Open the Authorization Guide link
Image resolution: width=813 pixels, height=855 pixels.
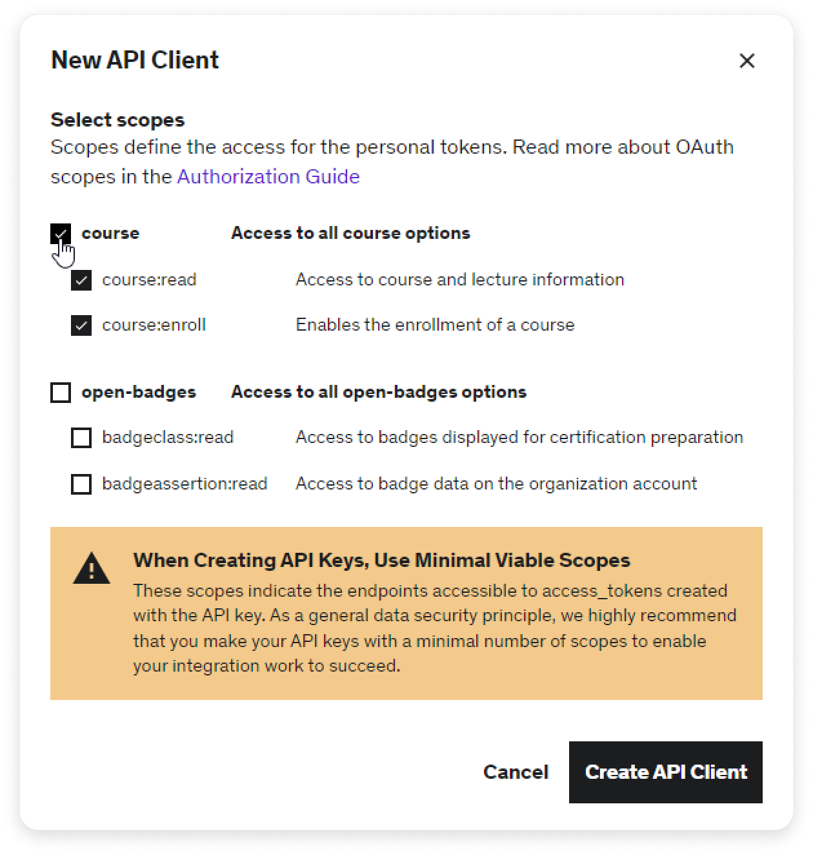(x=268, y=176)
